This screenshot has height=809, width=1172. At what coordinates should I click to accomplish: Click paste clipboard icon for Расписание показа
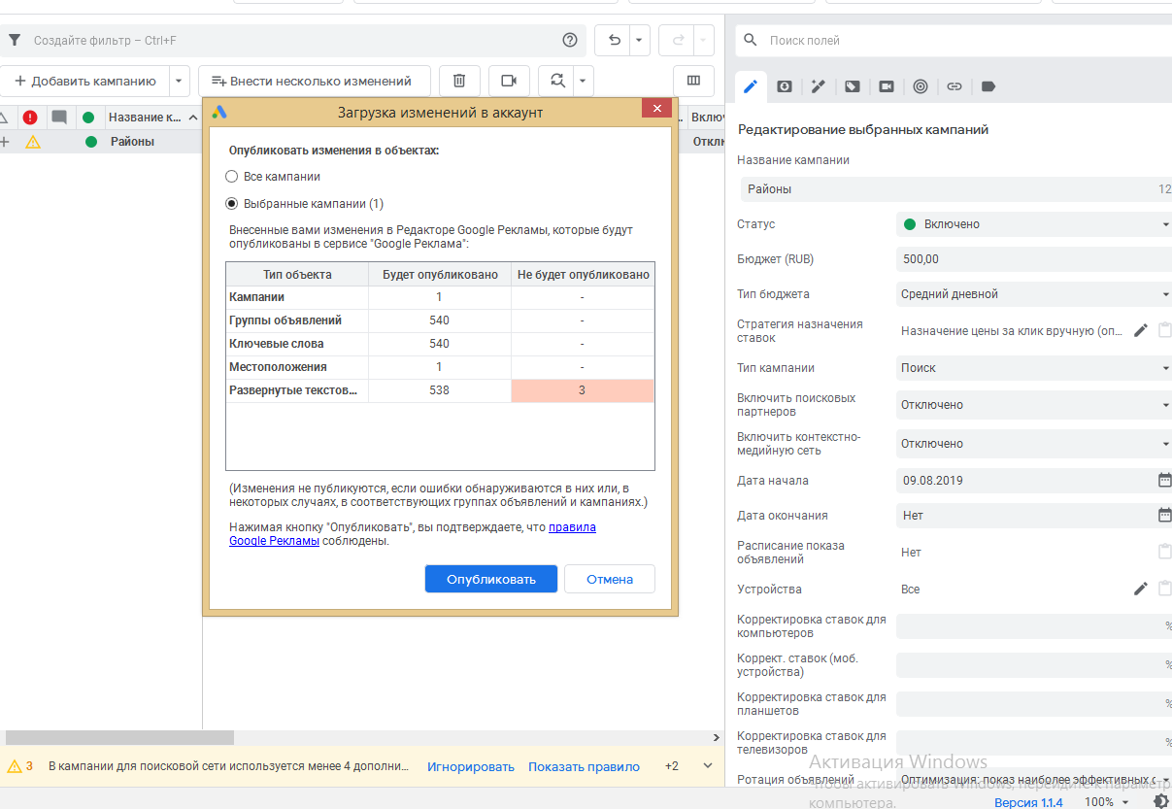point(1165,552)
